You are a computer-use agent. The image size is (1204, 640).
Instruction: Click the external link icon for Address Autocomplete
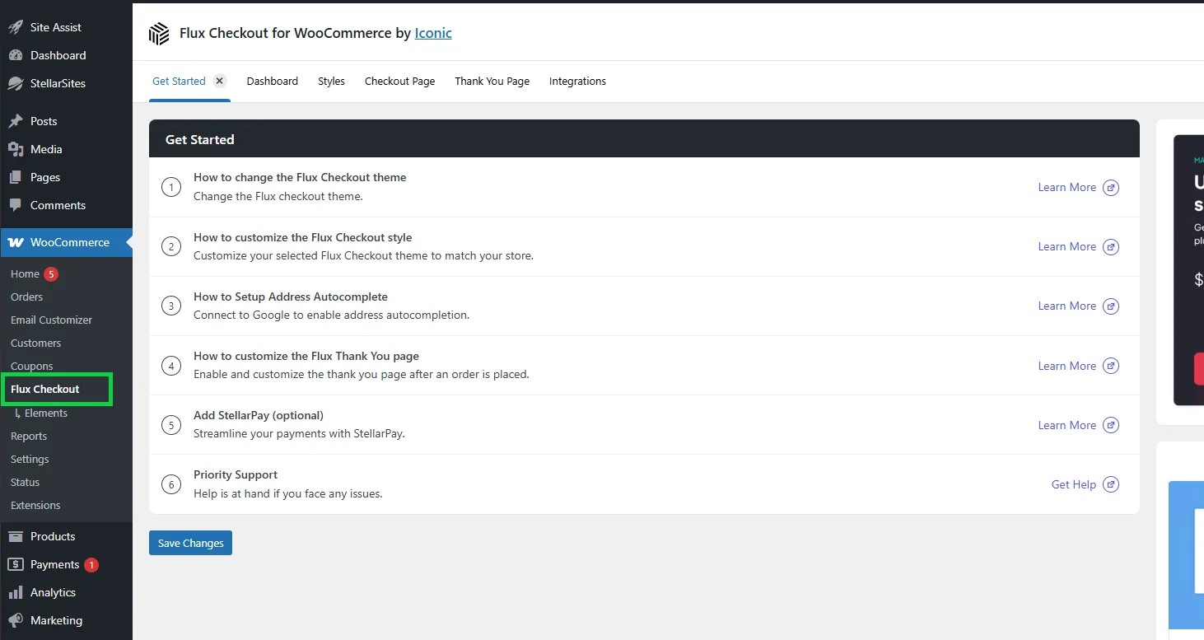pos(1111,306)
